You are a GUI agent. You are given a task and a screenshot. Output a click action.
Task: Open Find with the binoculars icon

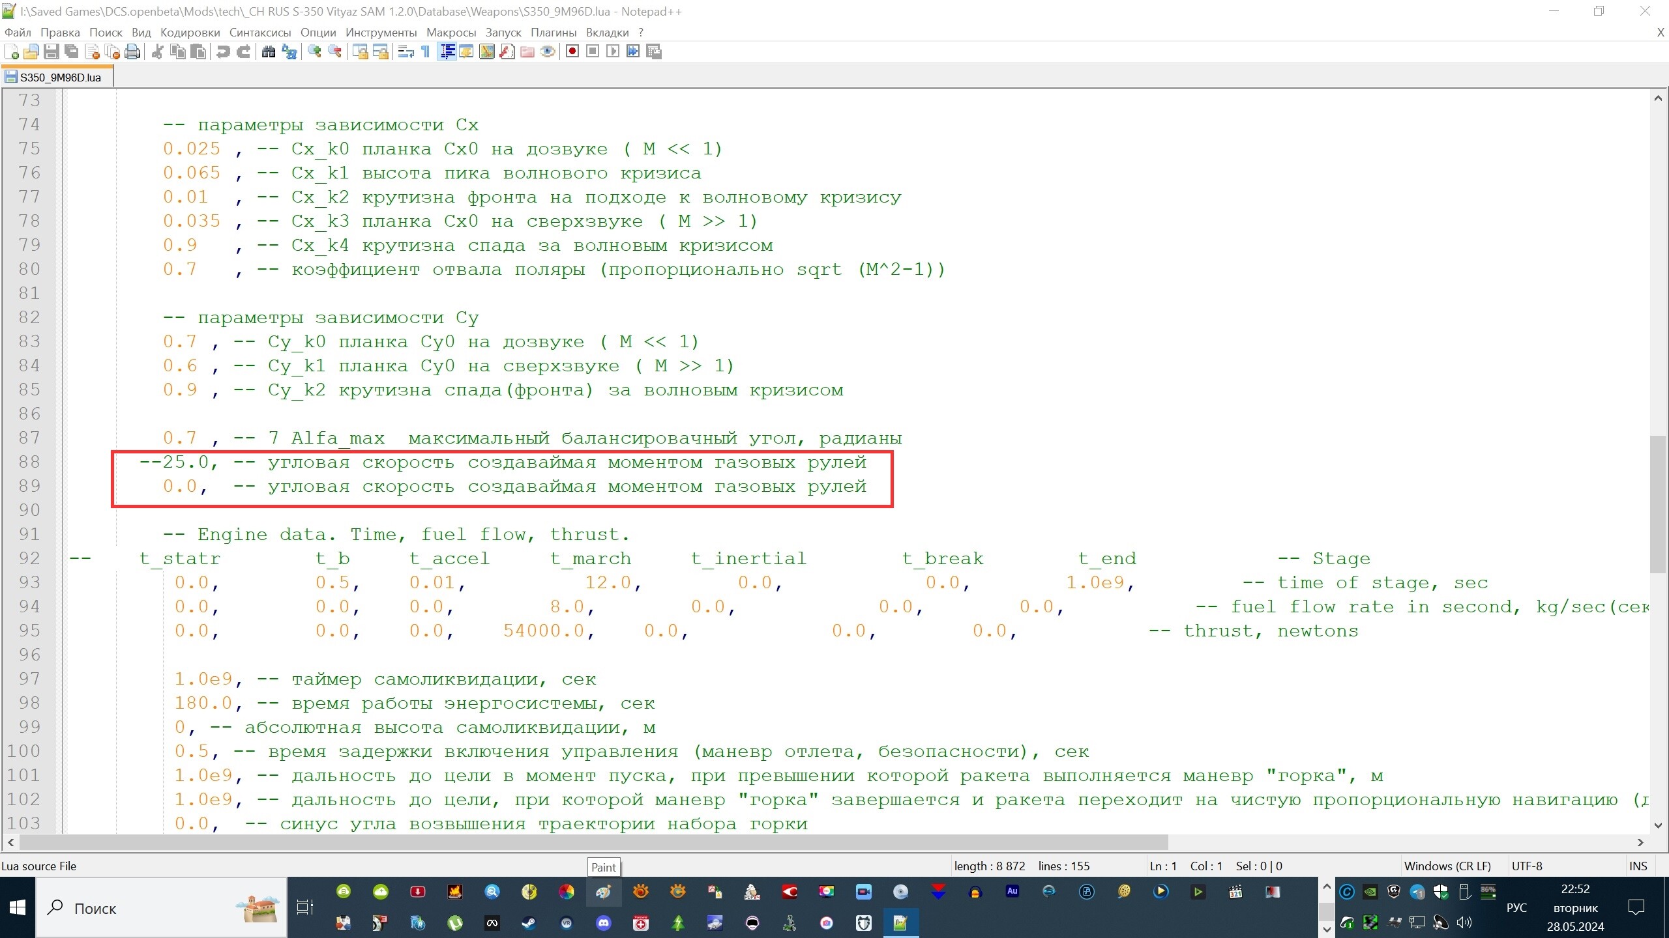point(268,51)
